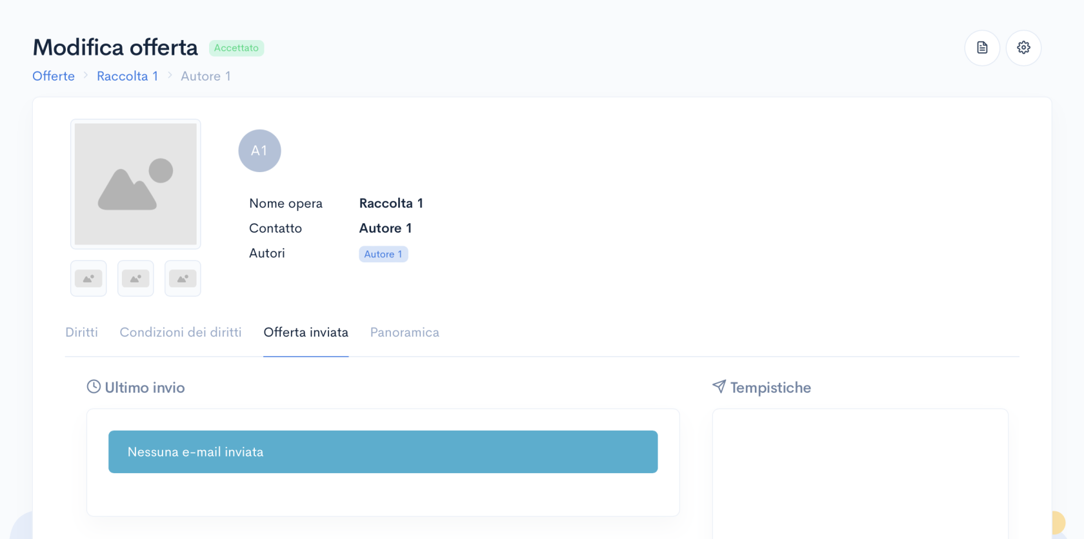Screen dimensions: 1084x539
Task: Click the Nessuna e-mail inviata banner
Action: tap(383, 452)
